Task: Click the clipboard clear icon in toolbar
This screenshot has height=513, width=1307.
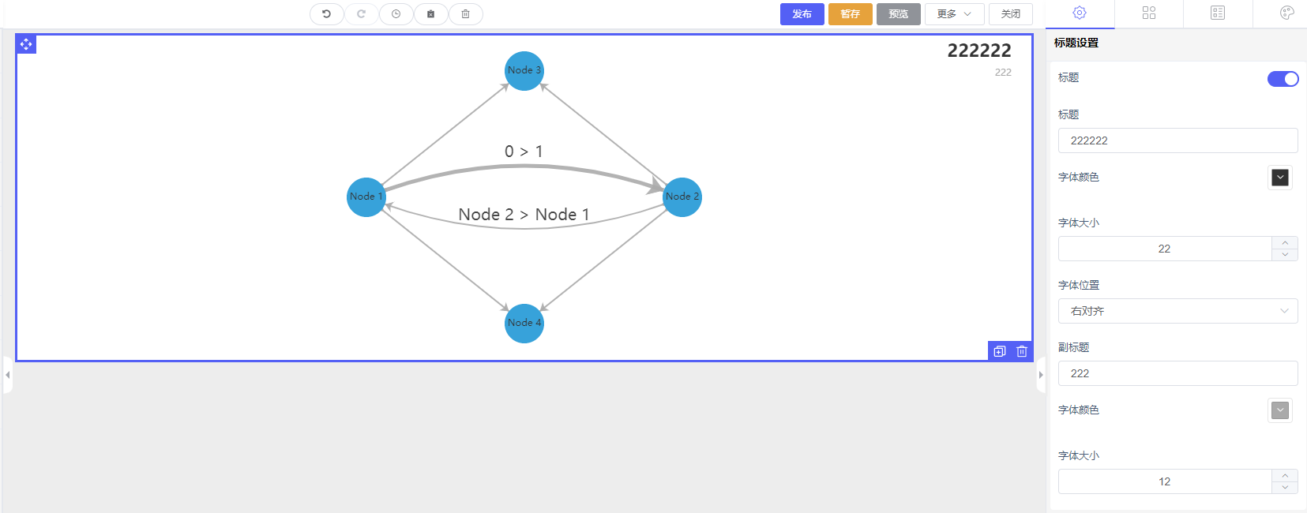Action: tap(430, 14)
